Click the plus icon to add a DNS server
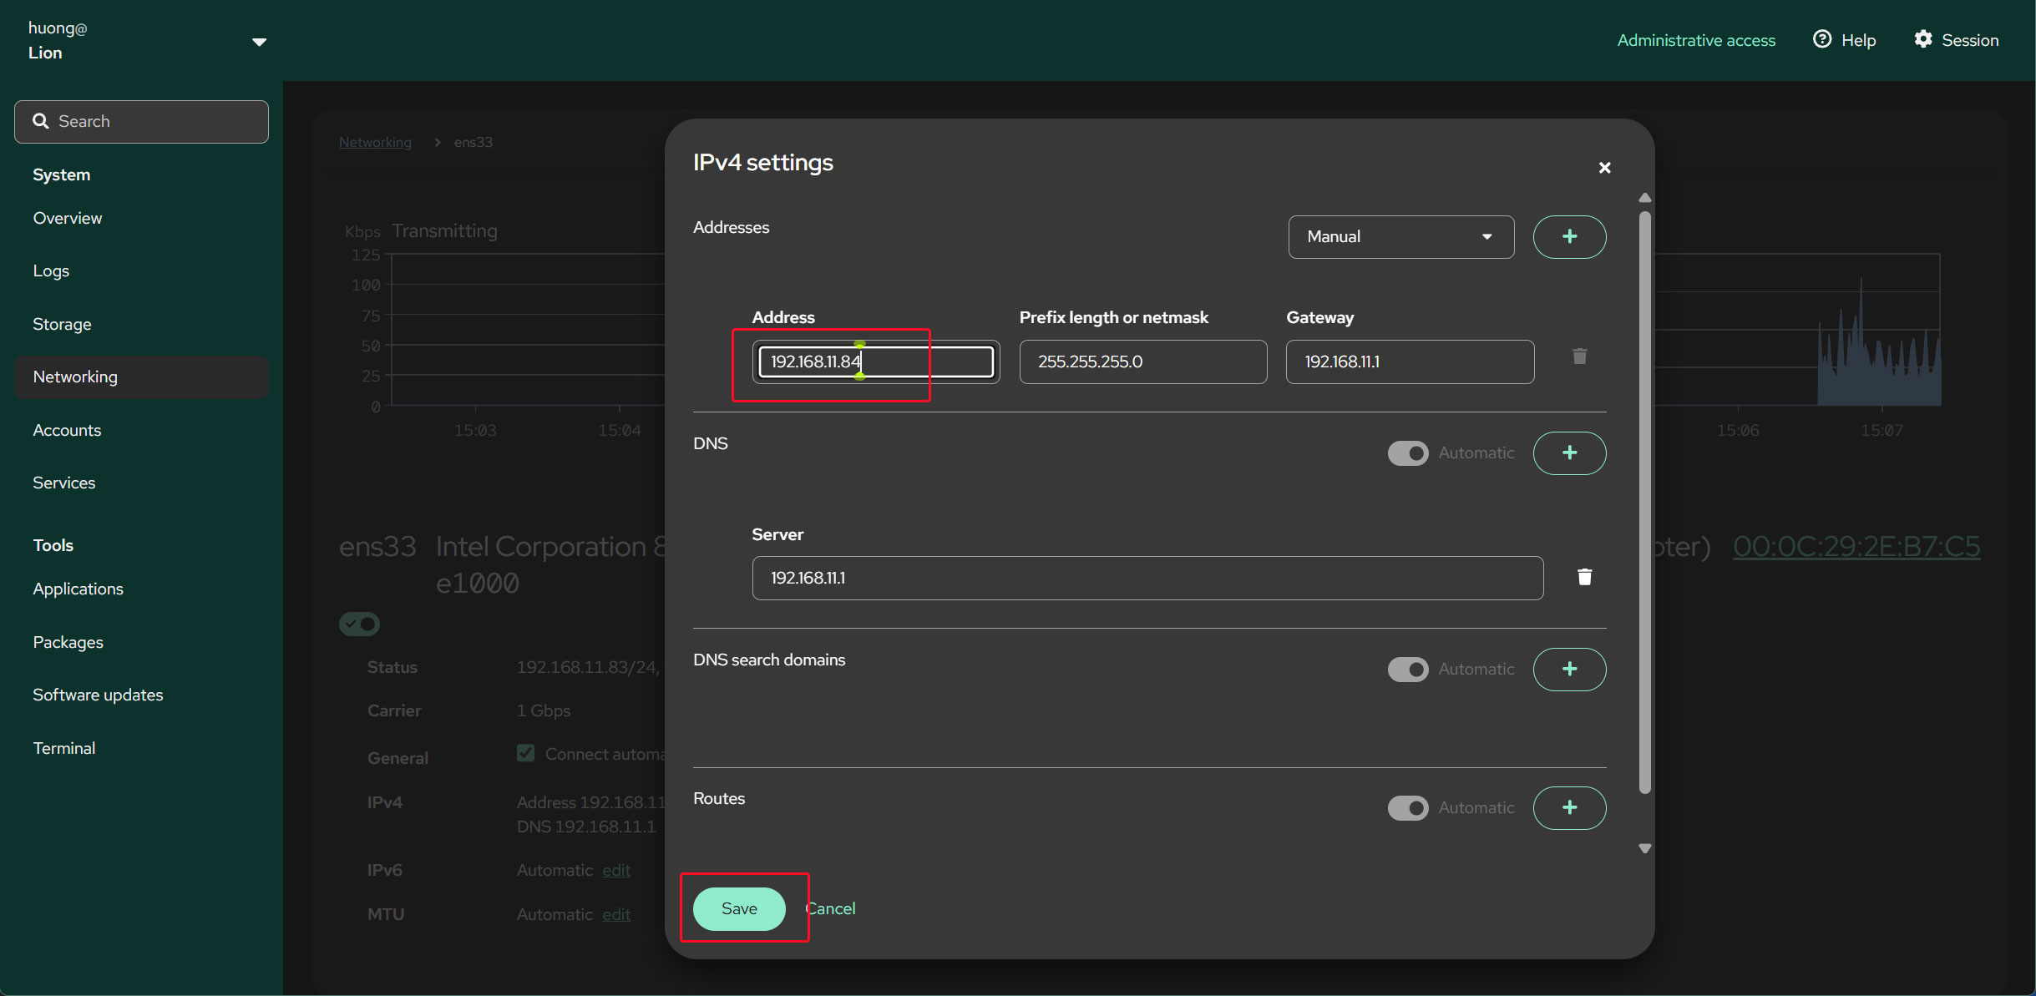This screenshot has height=996, width=2036. tap(1569, 453)
